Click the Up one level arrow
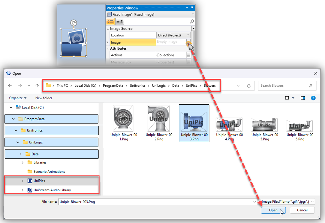Image resolution: width=325 pixels, height=223 pixels. [x=37, y=86]
